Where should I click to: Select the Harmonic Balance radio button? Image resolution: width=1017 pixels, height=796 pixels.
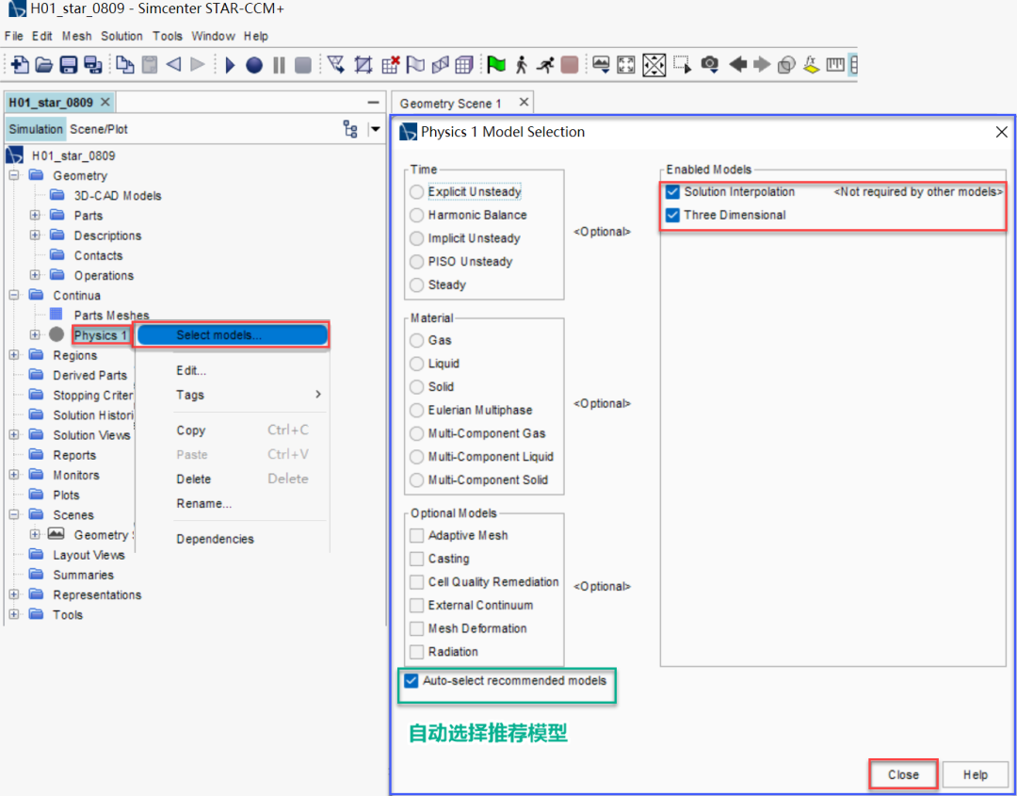416,216
